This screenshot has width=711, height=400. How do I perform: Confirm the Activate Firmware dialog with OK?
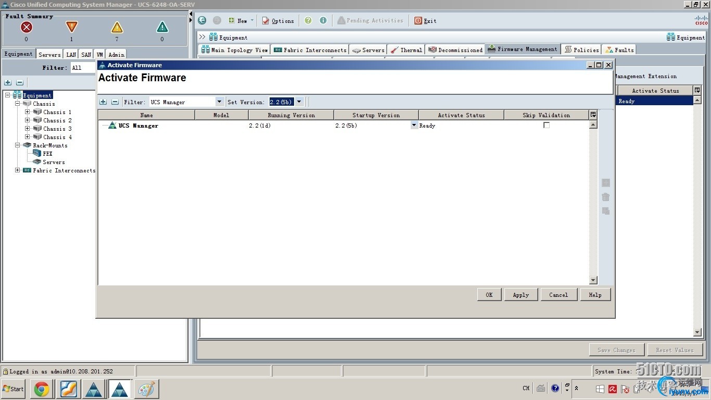[x=489, y=295]
